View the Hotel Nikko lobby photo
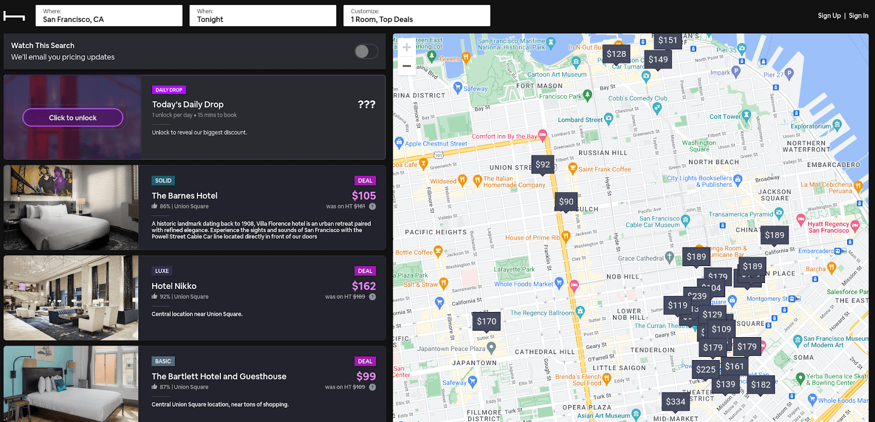The height and width of the screenshot is (422, 875). pyautogui.click(x=71, y=298)
